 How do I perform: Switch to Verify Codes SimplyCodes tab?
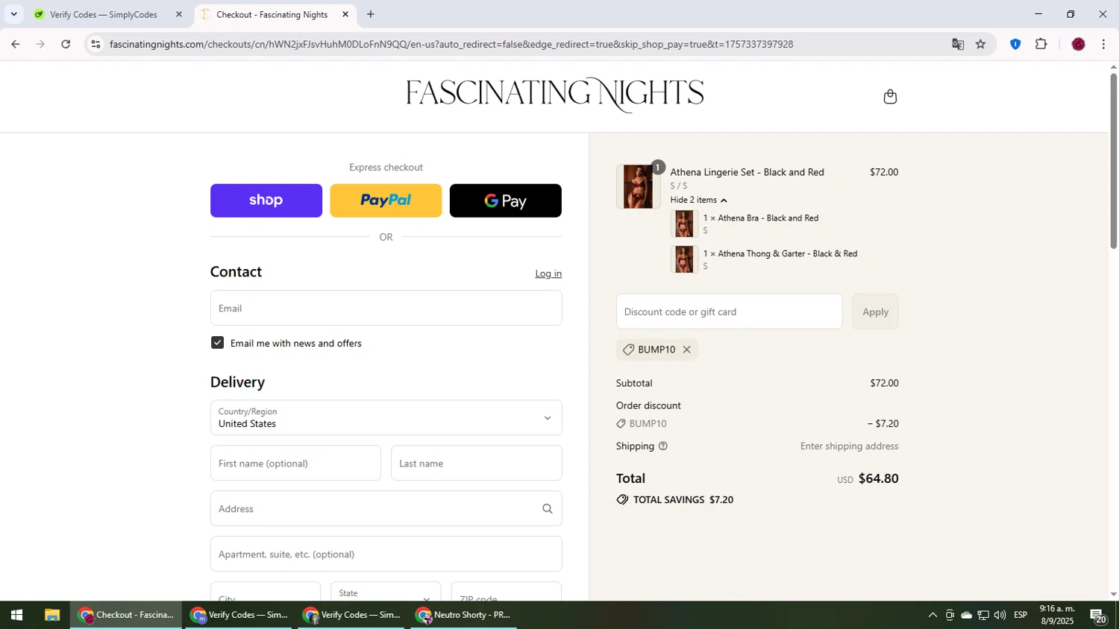pos(104,14)
